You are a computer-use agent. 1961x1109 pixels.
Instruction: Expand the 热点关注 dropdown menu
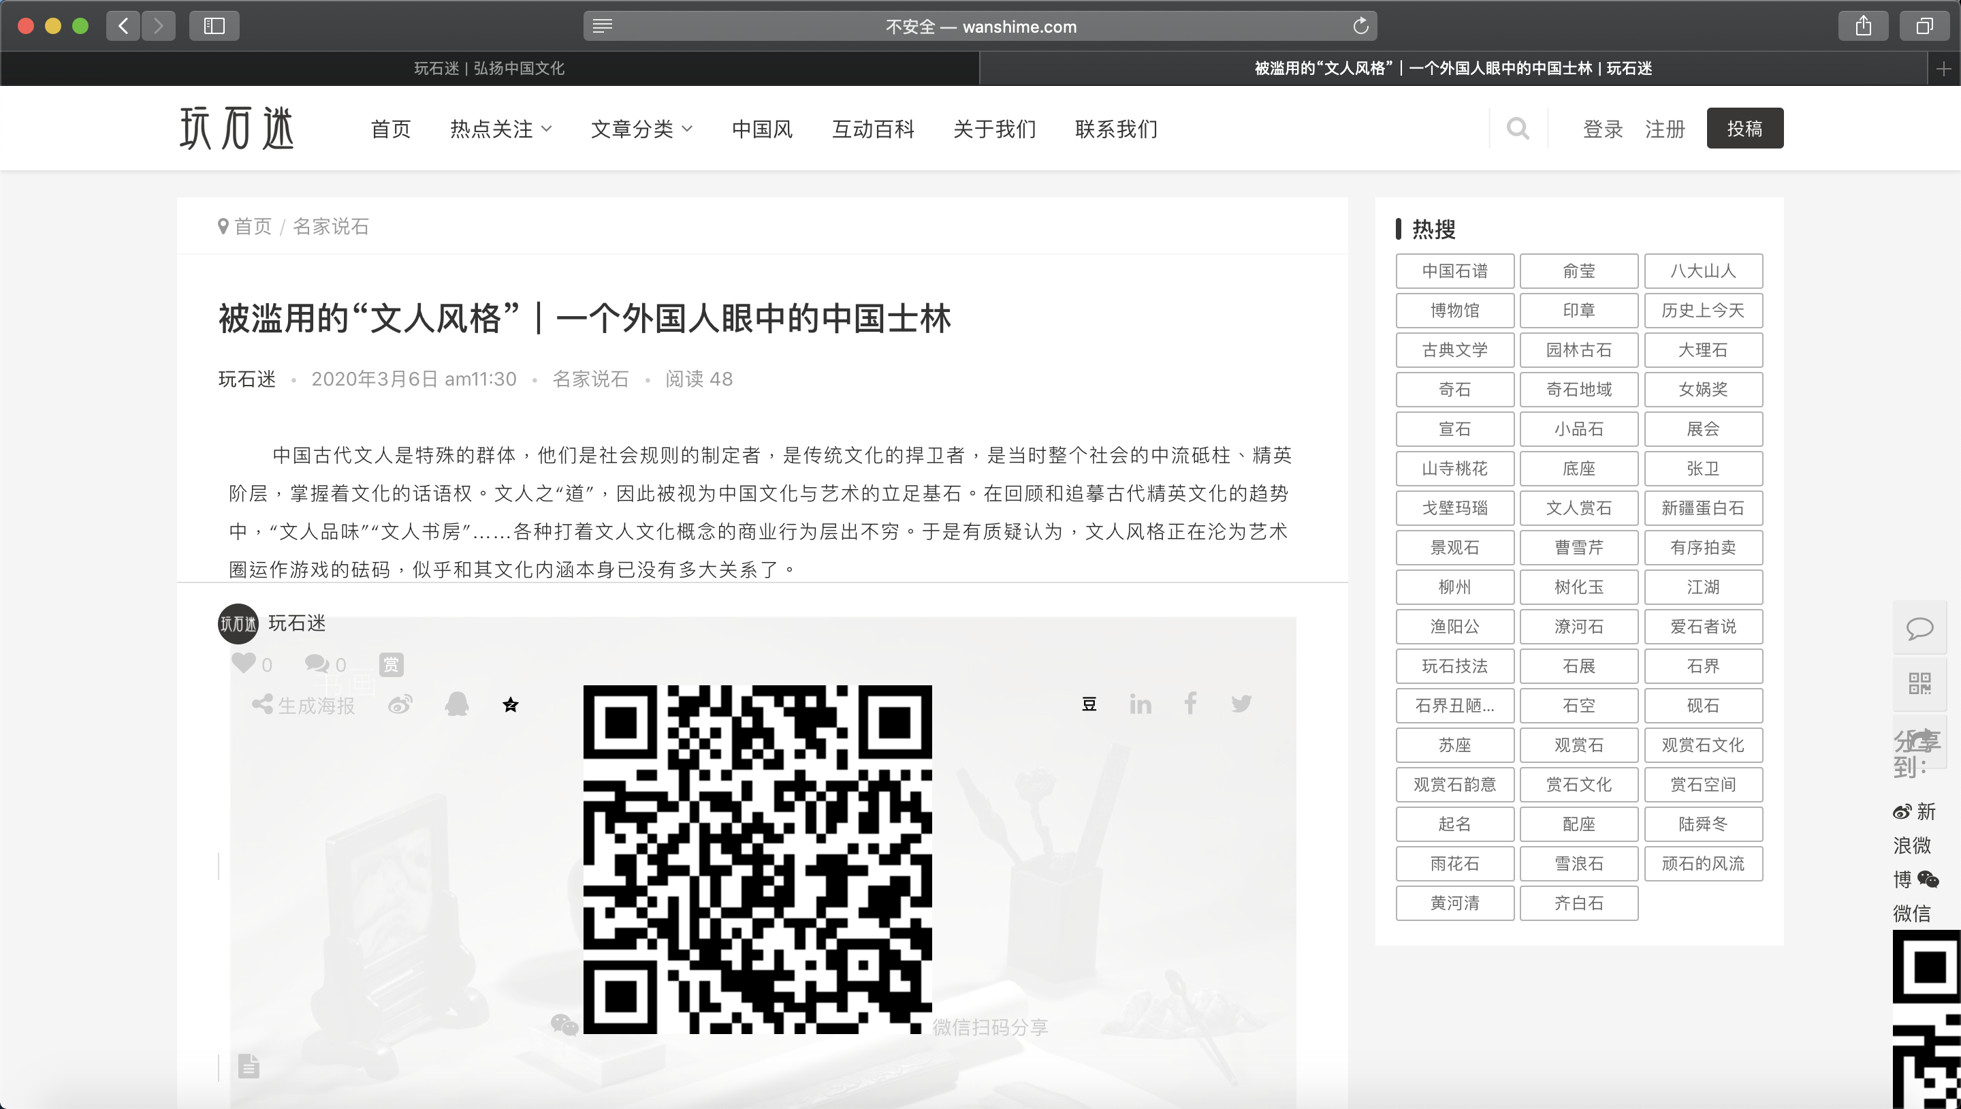(500, 129)
